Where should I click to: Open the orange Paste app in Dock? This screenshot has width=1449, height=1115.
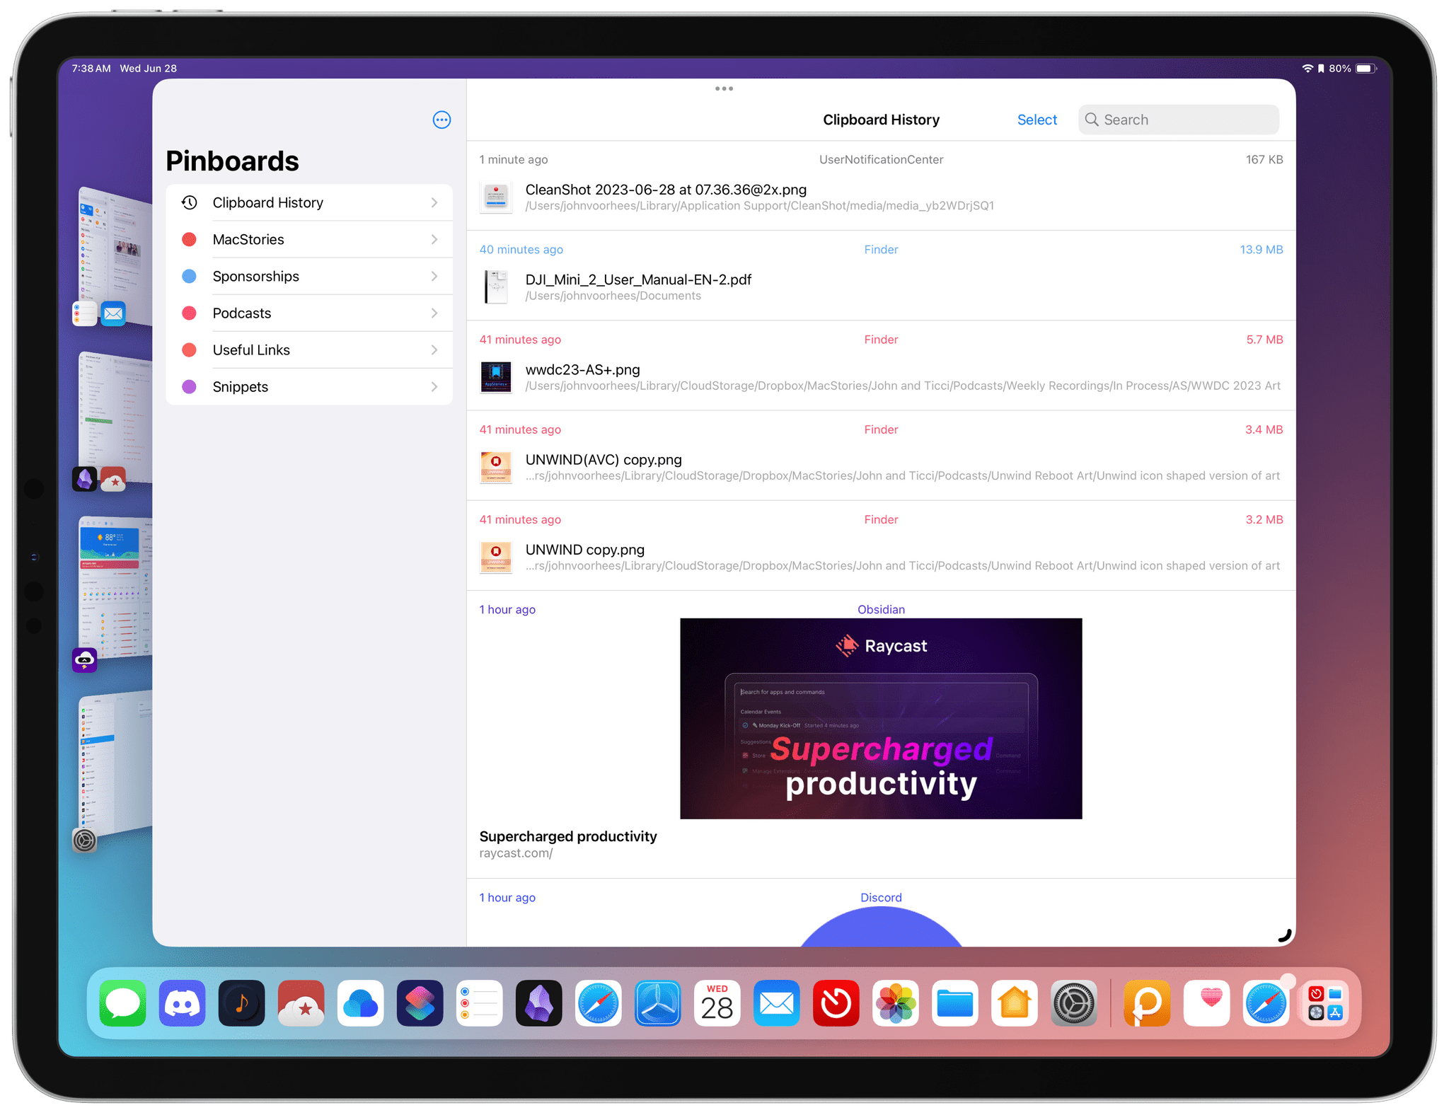[x=1148, y=1003]
